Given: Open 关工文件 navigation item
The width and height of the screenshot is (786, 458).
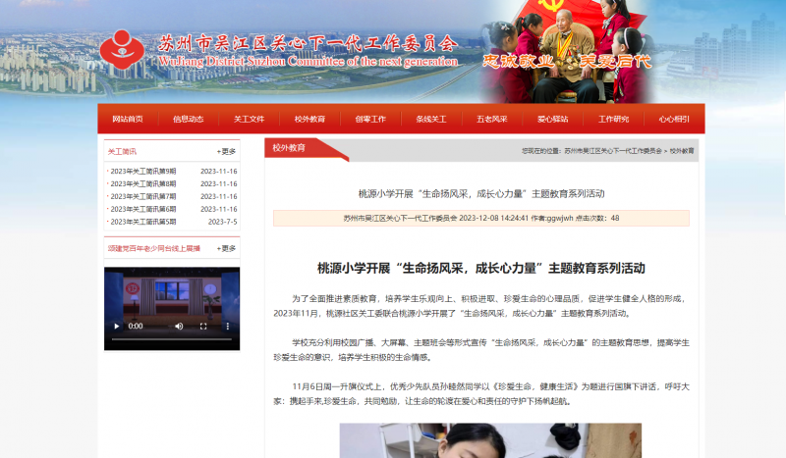Looking at the screenshot, I should 250,119.
